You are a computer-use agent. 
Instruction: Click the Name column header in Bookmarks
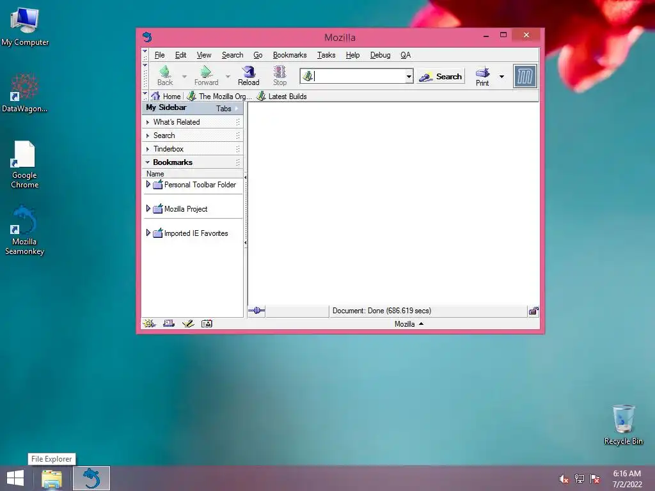[193, 173]
